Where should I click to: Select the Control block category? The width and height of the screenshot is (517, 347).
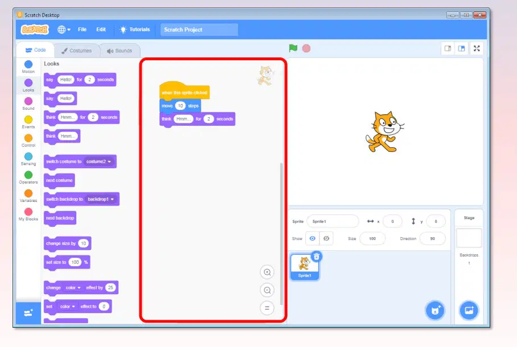pos(28,141)
